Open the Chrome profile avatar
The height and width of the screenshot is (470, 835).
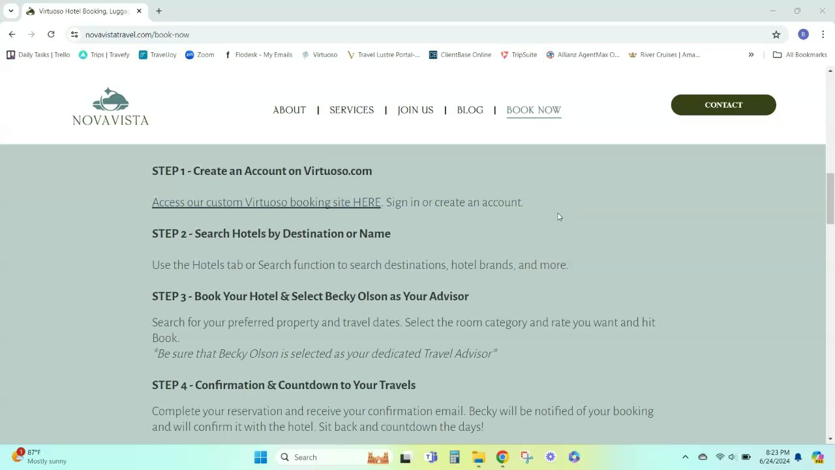[x=803, y=35]
